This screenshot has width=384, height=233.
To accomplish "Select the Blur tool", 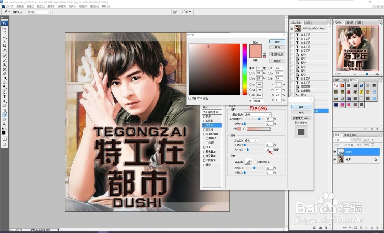I will [4, 82].
